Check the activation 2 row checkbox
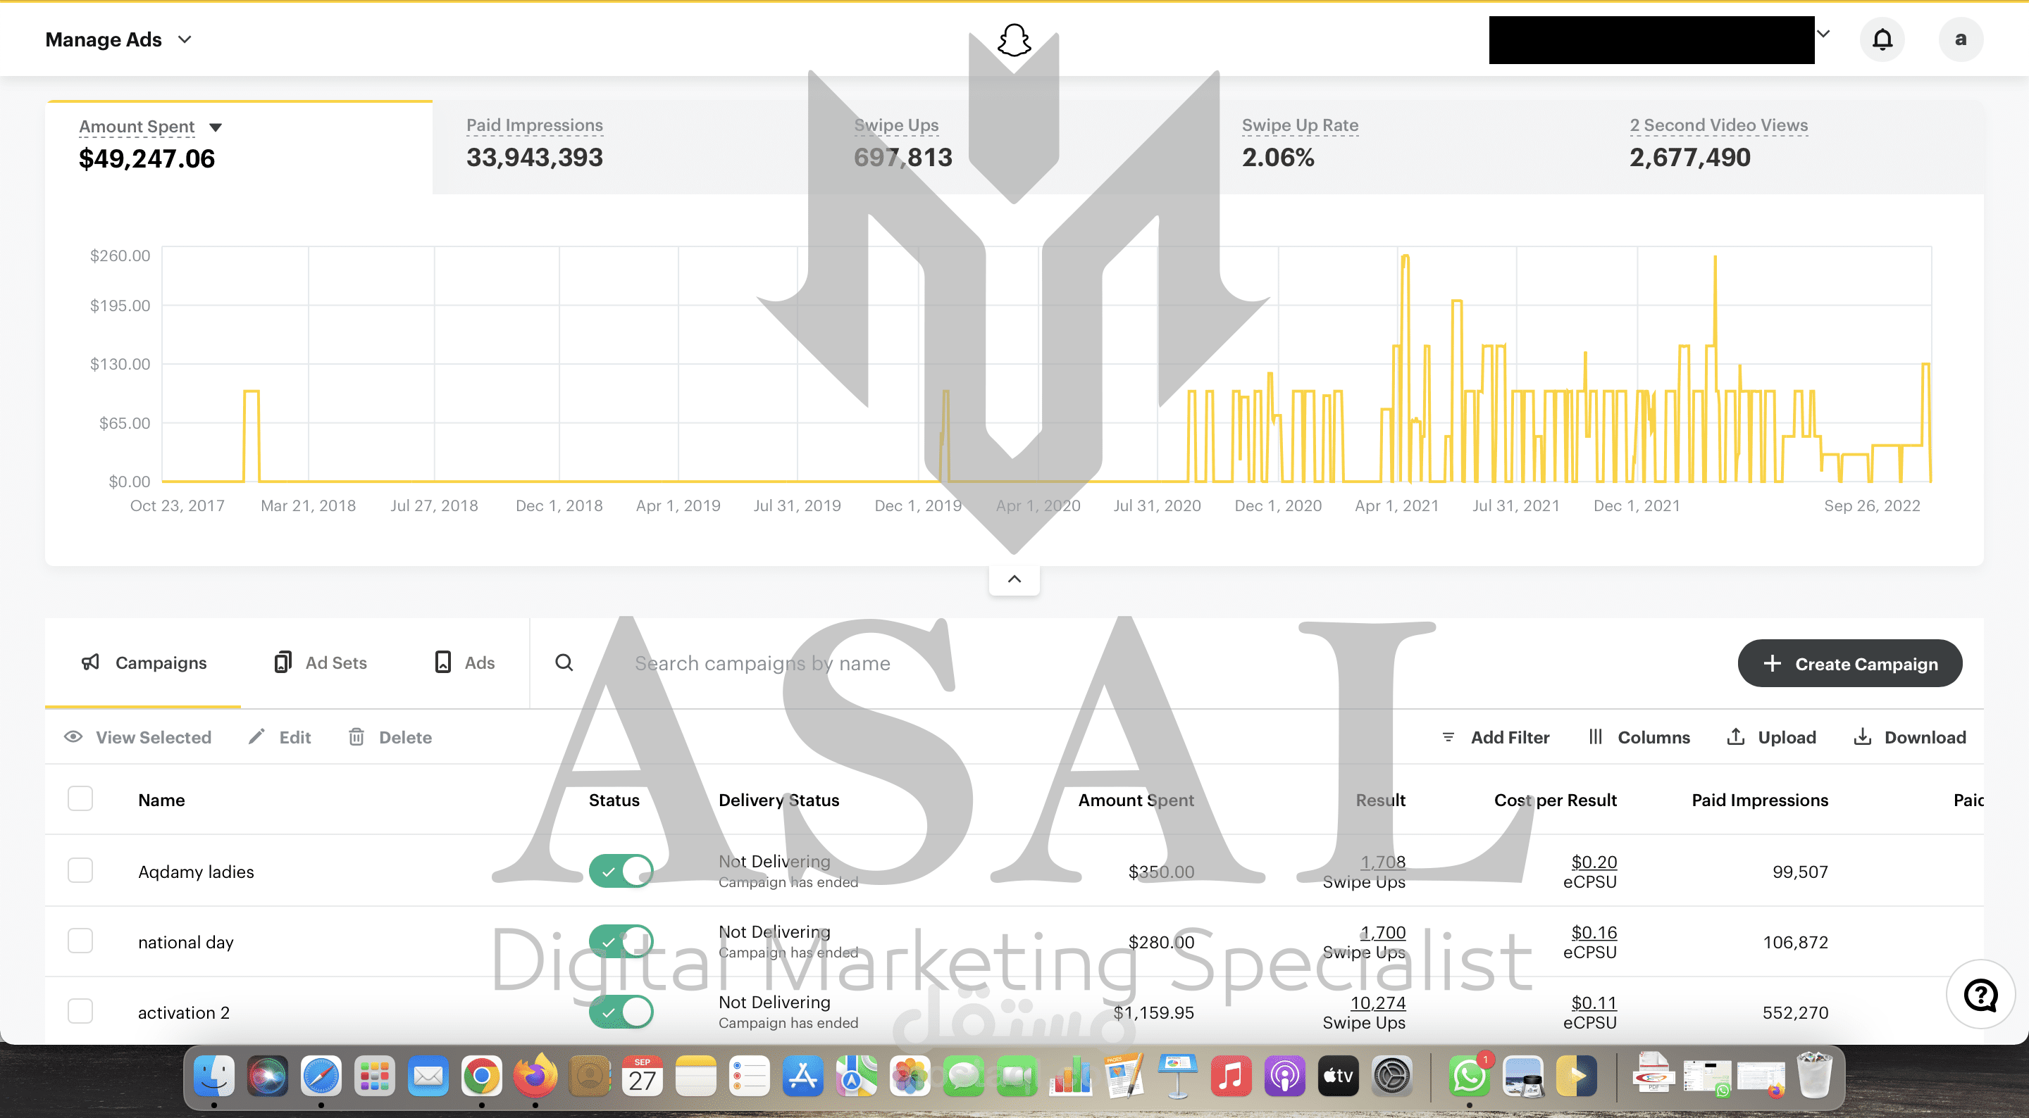The height and width of the screenshot is (1118, 2029). (x=80, y=1011)
